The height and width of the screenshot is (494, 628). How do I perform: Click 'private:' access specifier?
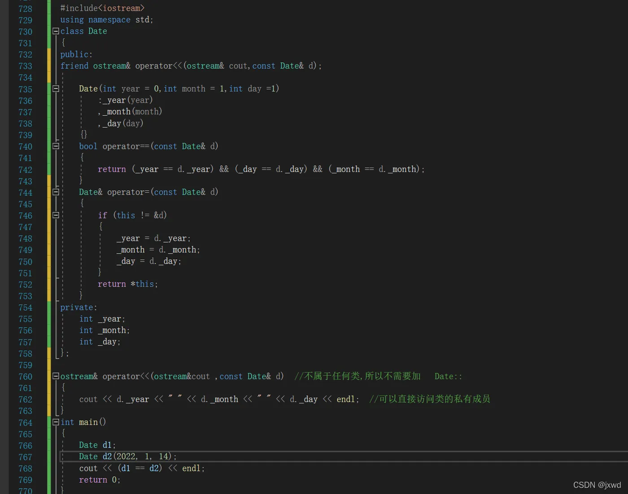pos(78,307)
